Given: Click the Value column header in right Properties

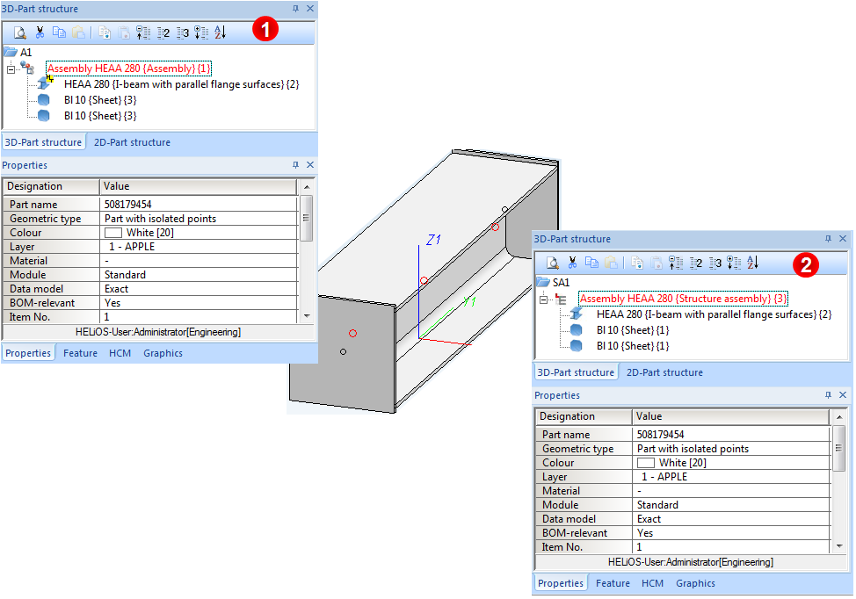Looking at the screenshot, I should (x=730, y=417).
